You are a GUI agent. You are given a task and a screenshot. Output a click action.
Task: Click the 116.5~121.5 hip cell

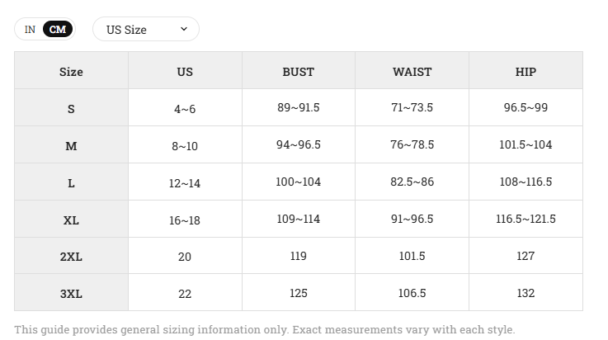[x=526, y=219]
